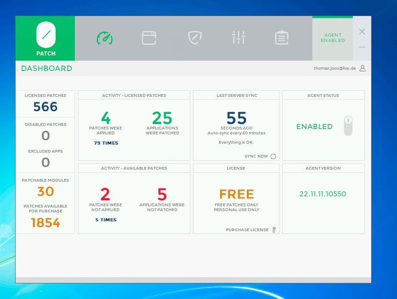The width and height of the screenshot is (397, 299).
Task: Click the 55 seconds ago figure
Action: (x=236, y=118)
